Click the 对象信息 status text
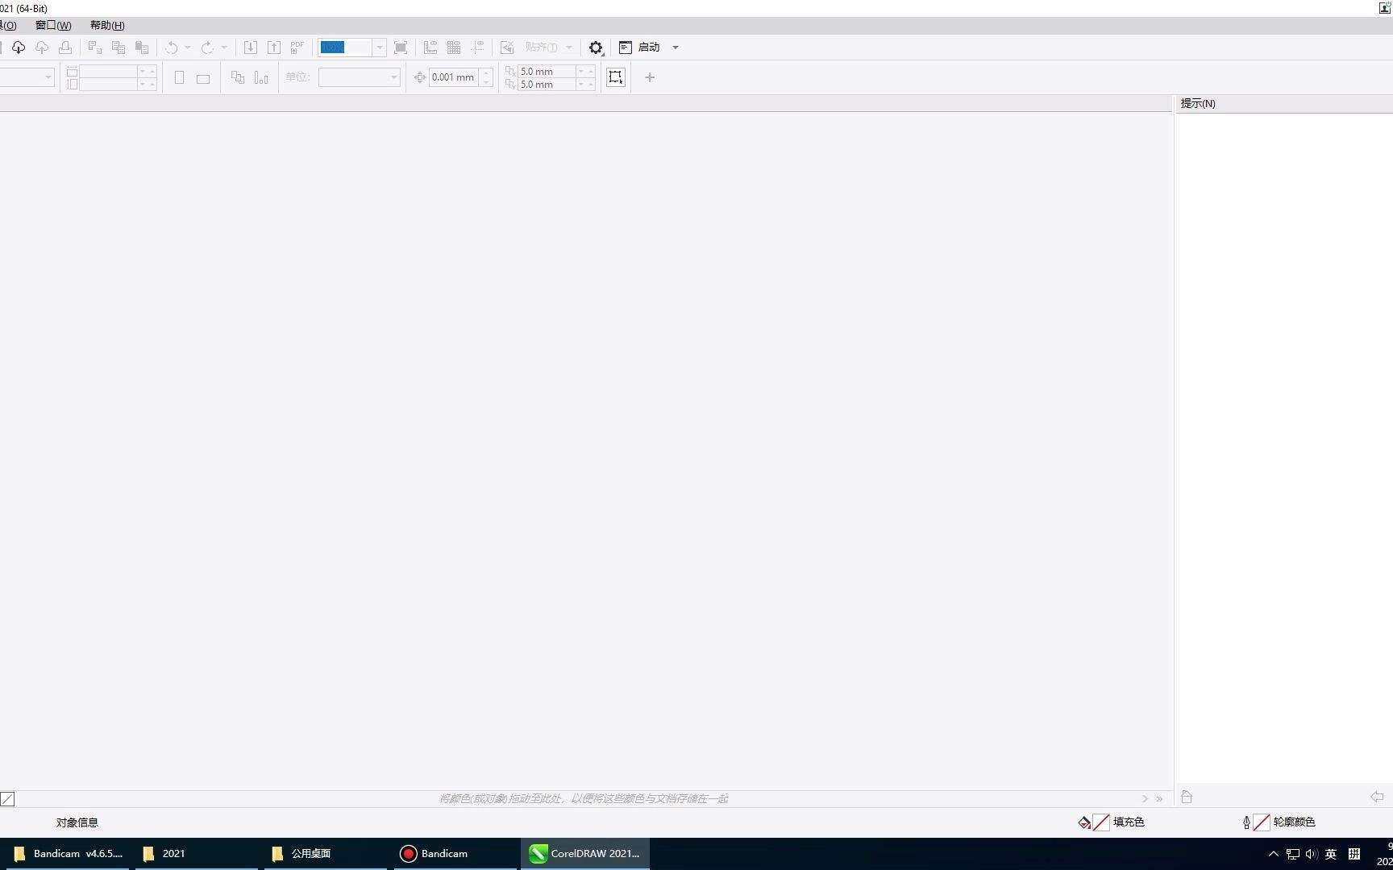This screenshot has width=1393, height=870. [77, 822]
